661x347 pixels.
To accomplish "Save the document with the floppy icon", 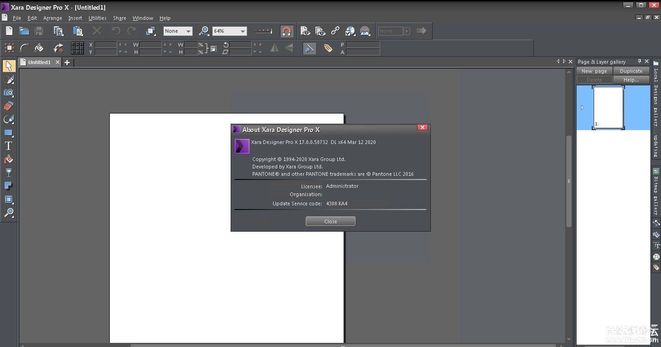I will point(39,31).
